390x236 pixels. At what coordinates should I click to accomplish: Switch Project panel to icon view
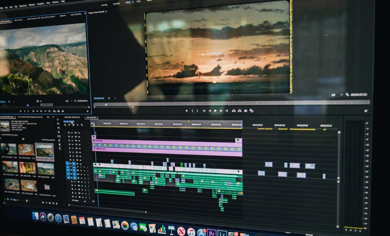11,199
